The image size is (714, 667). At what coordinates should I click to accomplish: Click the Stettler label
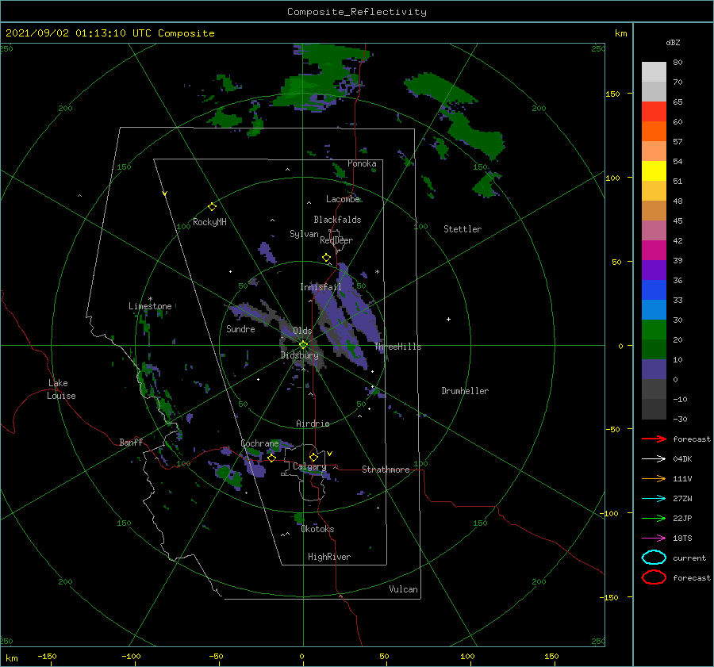pos(463,229)
